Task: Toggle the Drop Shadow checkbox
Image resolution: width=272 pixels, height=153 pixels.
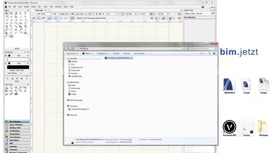Action: pyautogui.click(x=21, y=73)
